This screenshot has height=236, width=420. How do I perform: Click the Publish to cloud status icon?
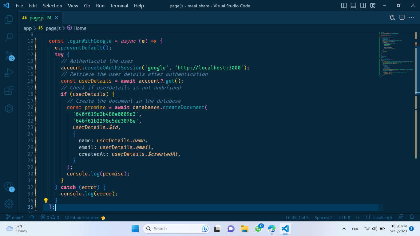[32, 218]
